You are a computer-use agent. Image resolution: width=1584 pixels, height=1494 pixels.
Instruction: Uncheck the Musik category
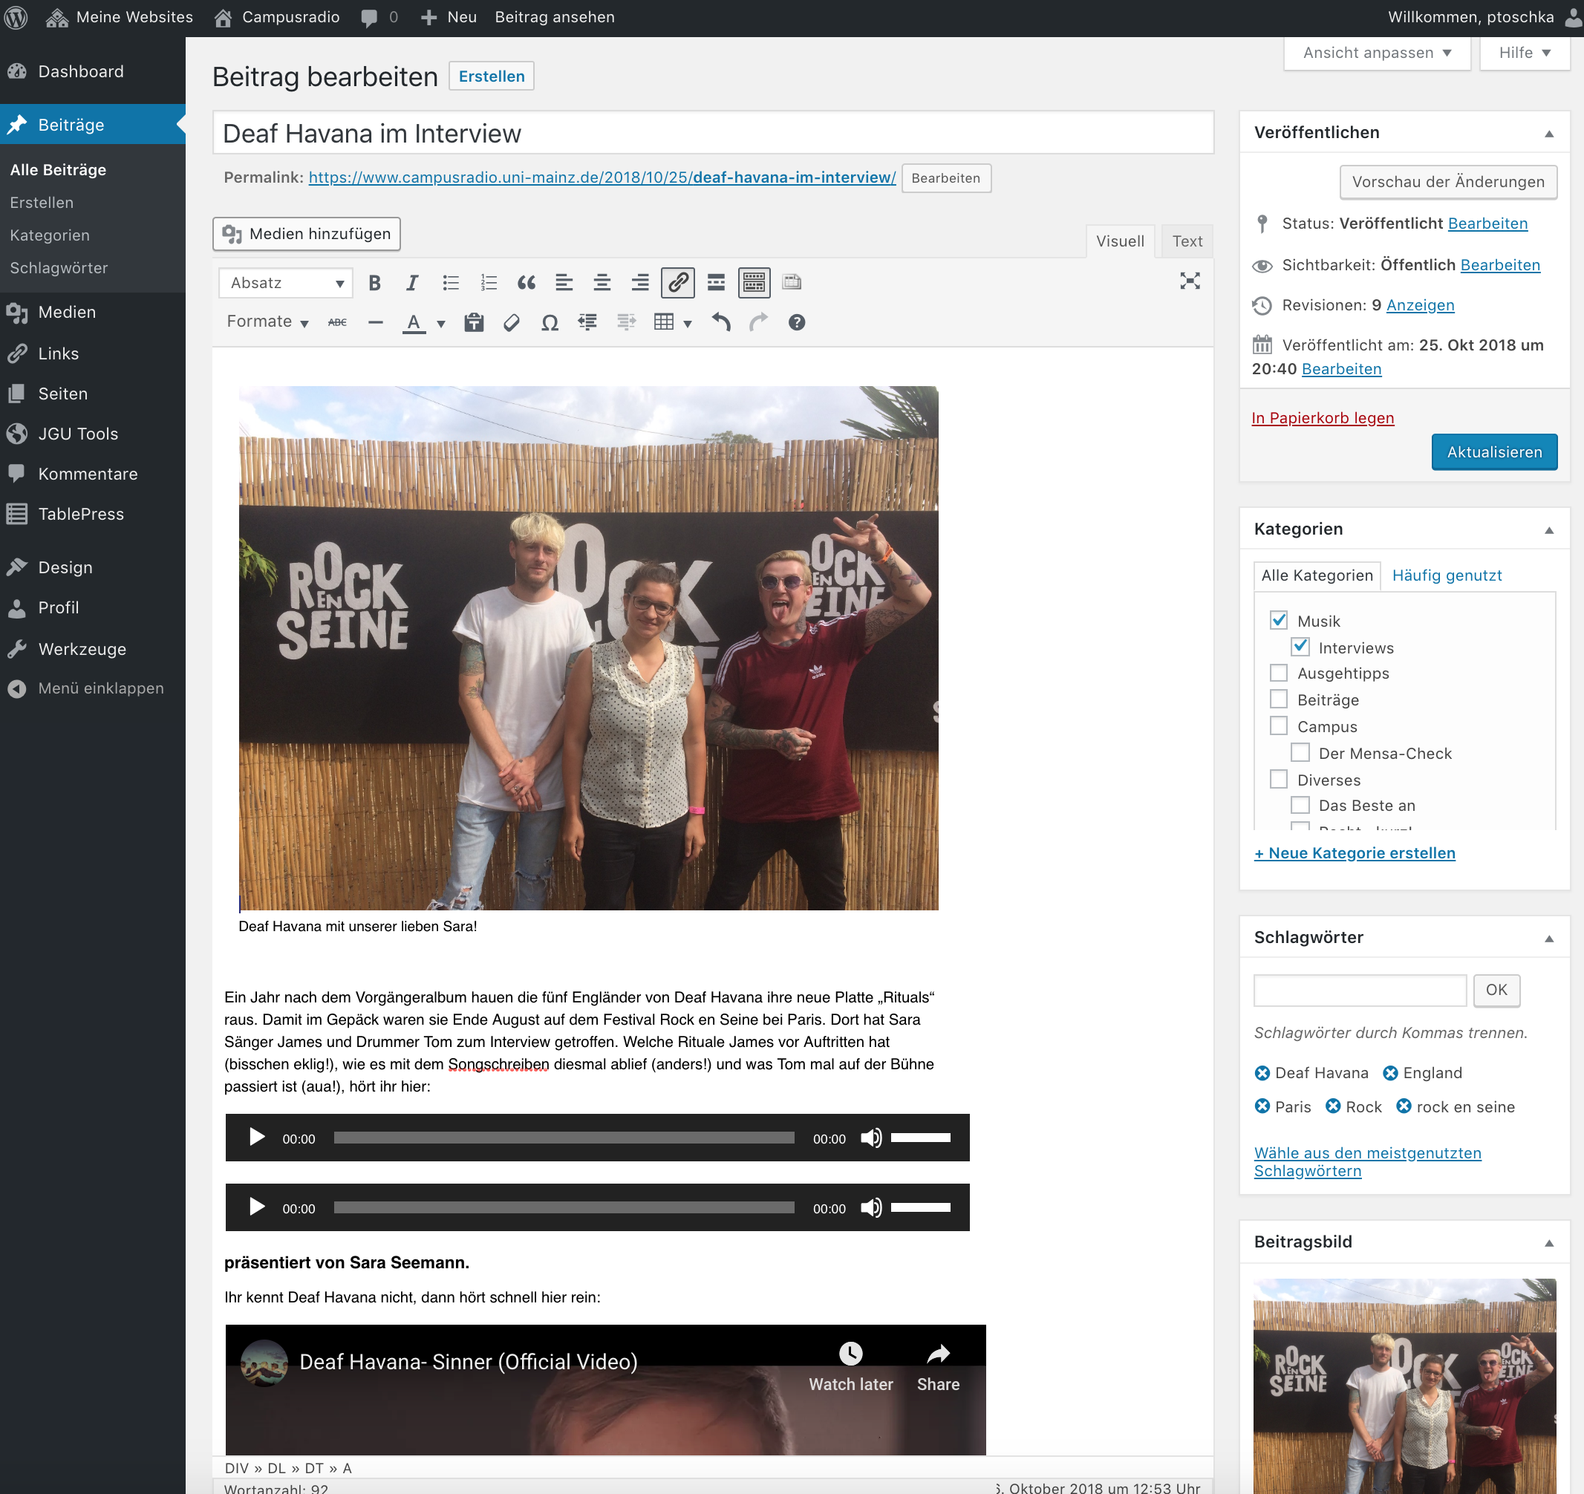pyautogui.click(x=1279, y=621)
